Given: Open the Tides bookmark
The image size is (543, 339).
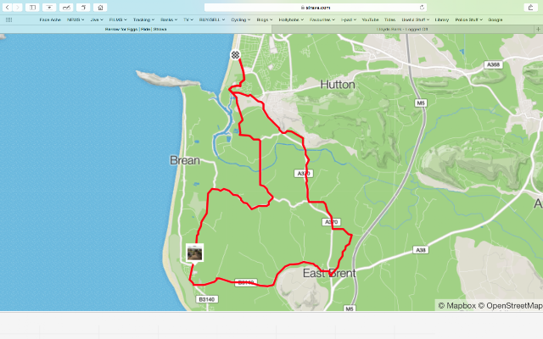Looking at the screenshot, I should pos(390,19).
